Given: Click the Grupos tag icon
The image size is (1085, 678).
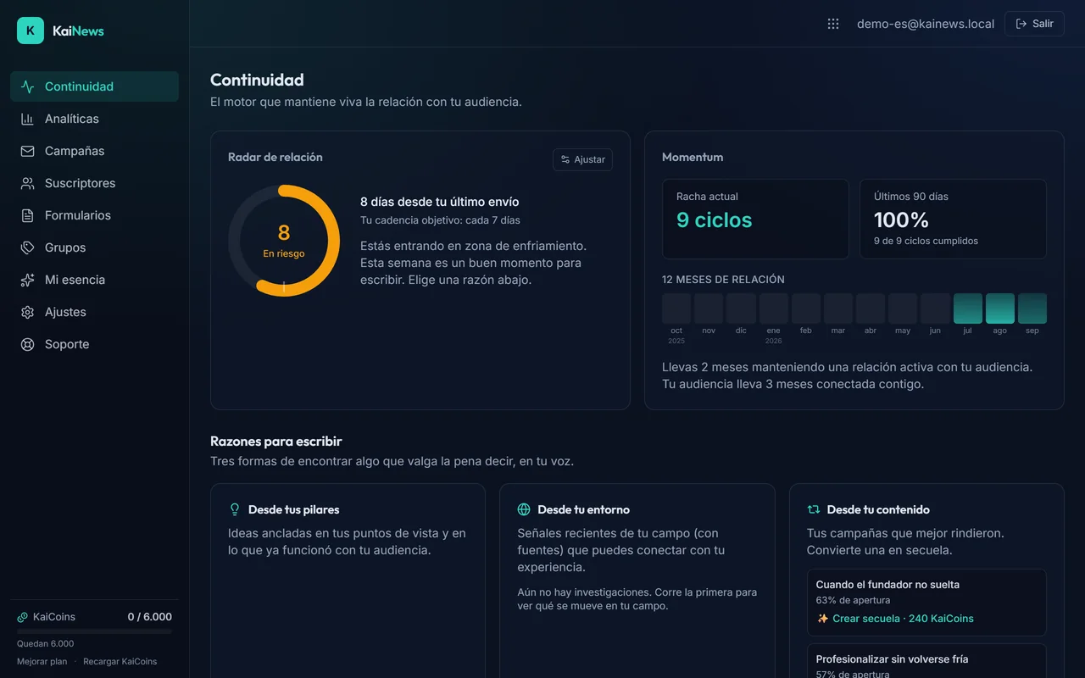Looking at the screenshot, I should 27,247.
